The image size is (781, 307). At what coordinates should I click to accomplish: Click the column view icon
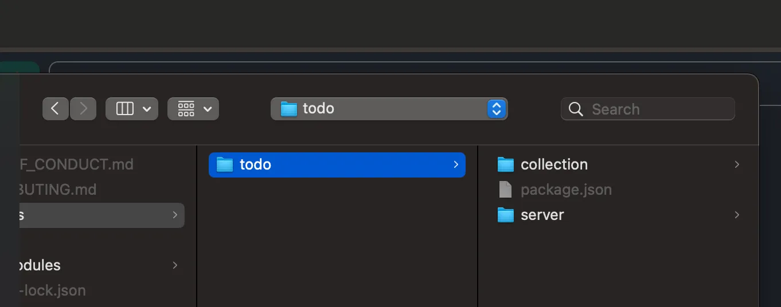[x=124, y=109]
